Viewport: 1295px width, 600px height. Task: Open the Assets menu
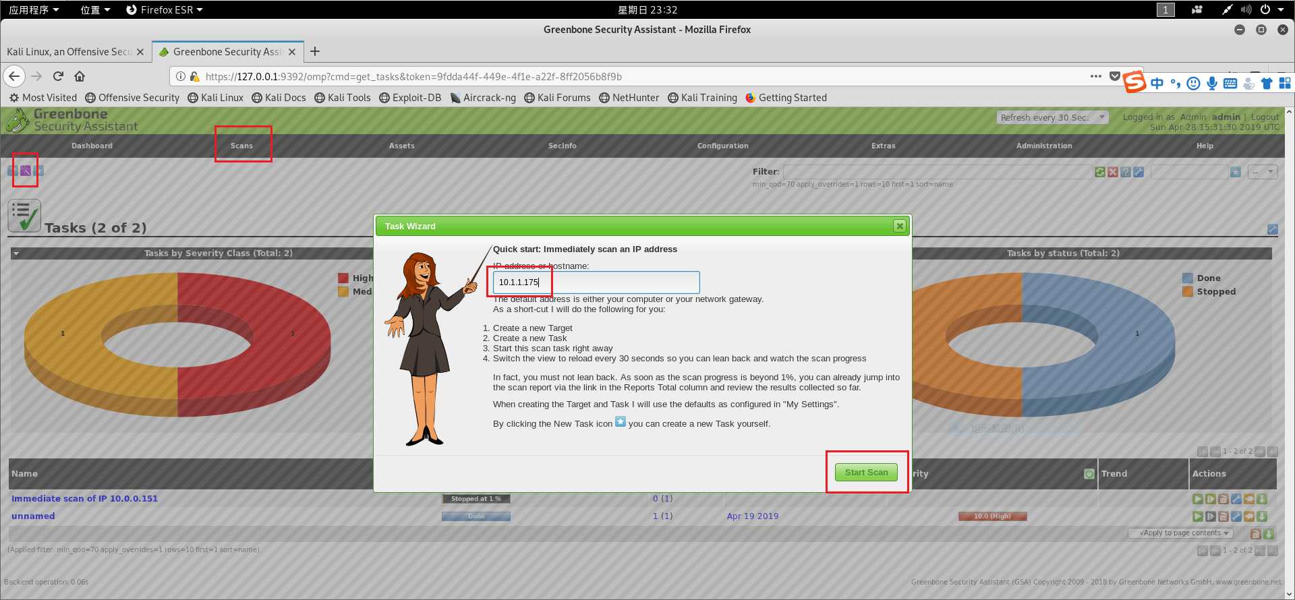(x=402, y=146)
